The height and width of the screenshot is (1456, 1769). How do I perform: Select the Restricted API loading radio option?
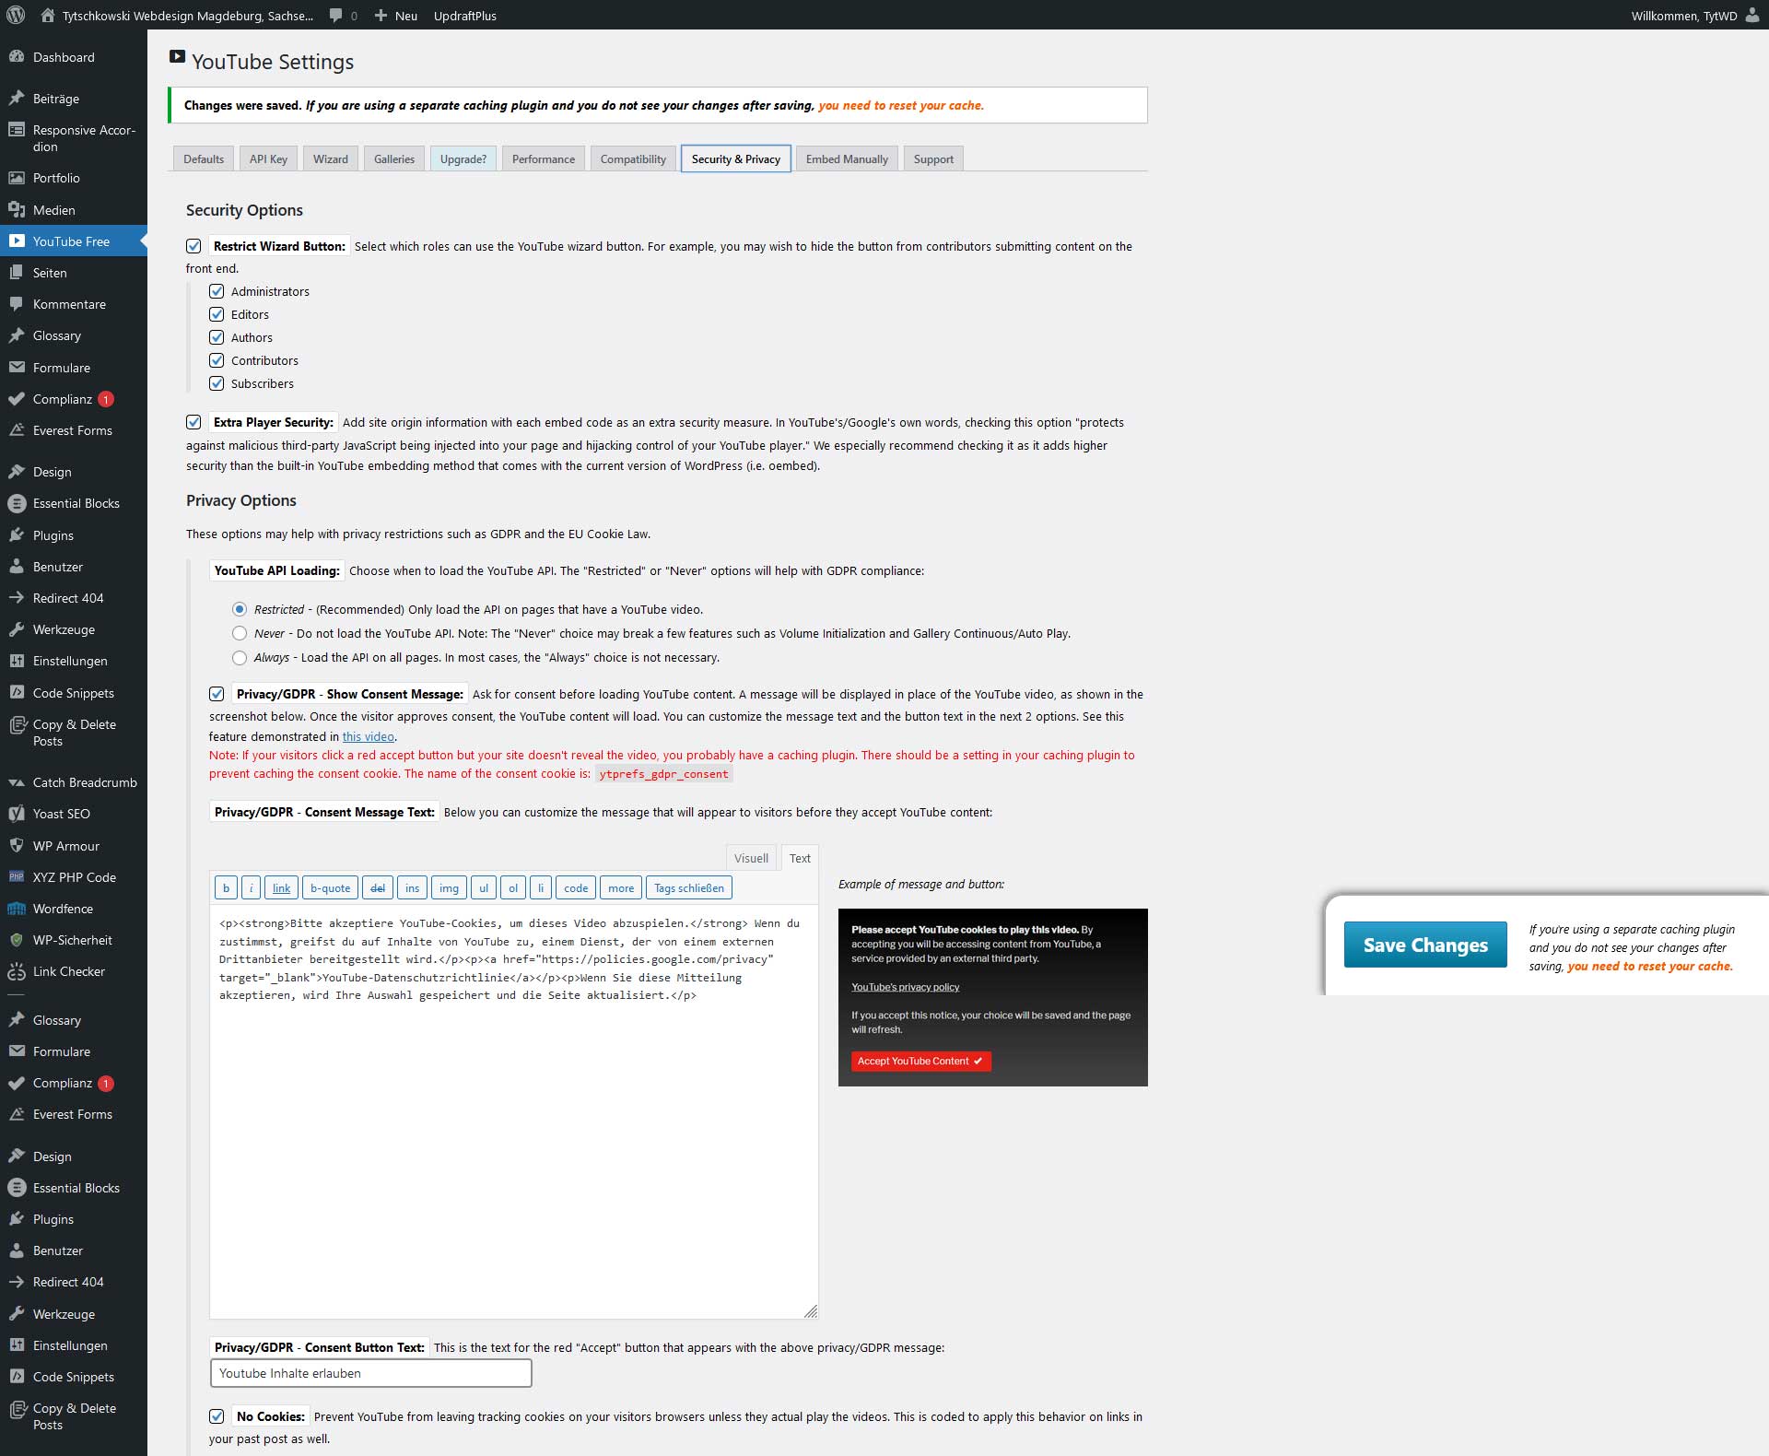point(240,609)
